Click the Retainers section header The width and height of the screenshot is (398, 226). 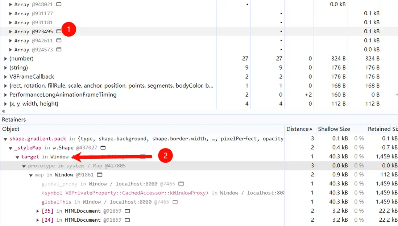pos(14,120)
